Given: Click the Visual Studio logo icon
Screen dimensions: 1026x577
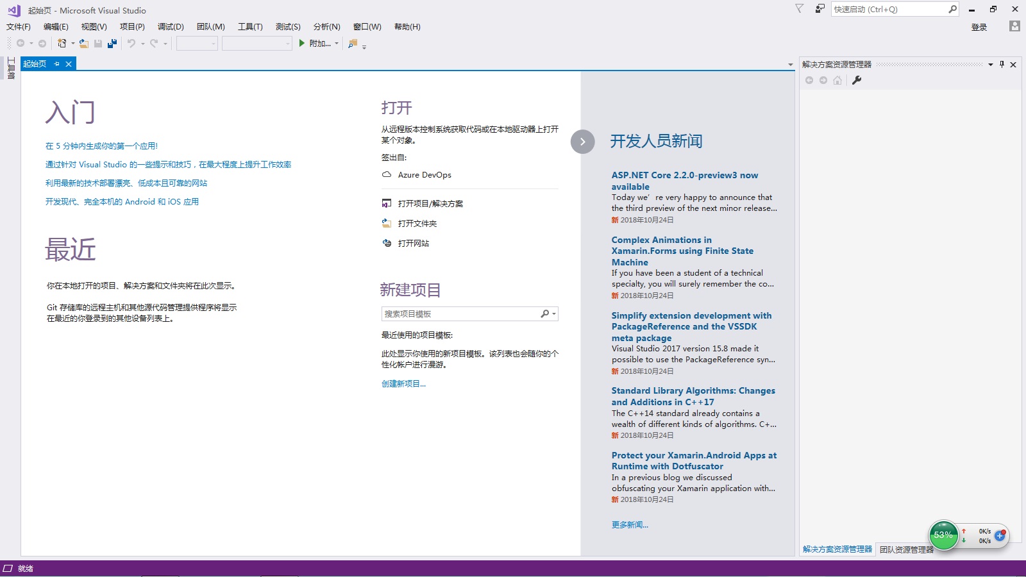Looking at the screenshot, I should [x=14, y=10].
